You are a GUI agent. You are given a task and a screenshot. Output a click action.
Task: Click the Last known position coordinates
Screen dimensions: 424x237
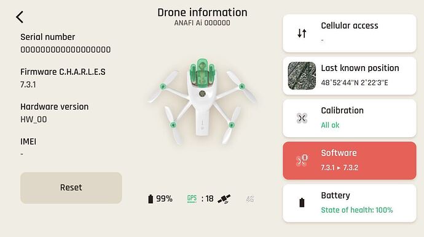[355, 83]
